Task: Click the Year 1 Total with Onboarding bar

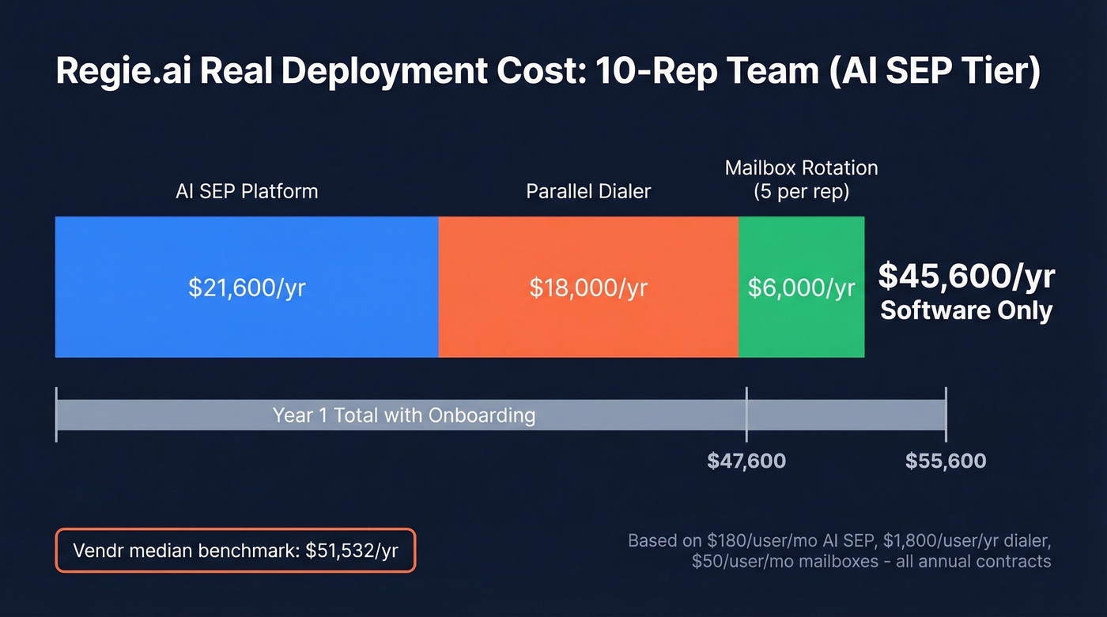Action: (x=403, y=415)
